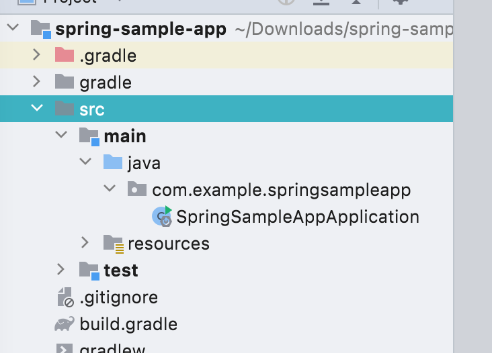Select the test folder label
This screenshot has width=492, height=353.
(x=121, y=270)
